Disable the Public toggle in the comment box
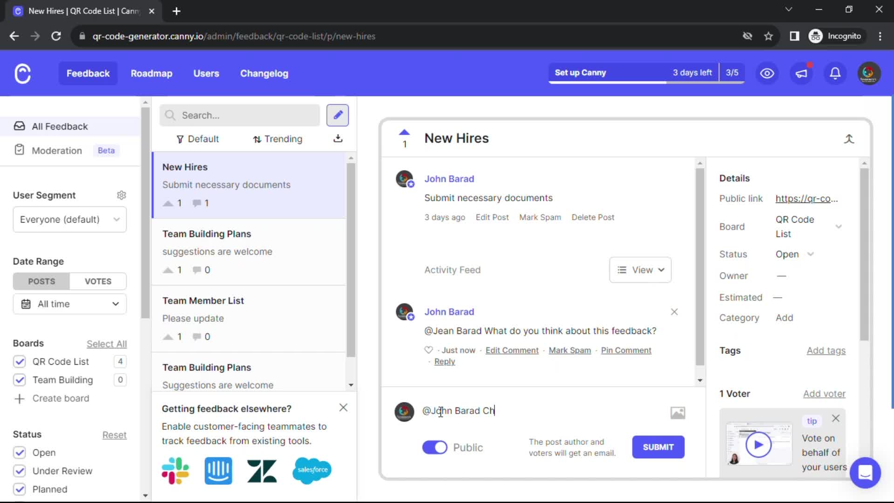The height and width of the screenshot is (503, 894). pos(434,447)
